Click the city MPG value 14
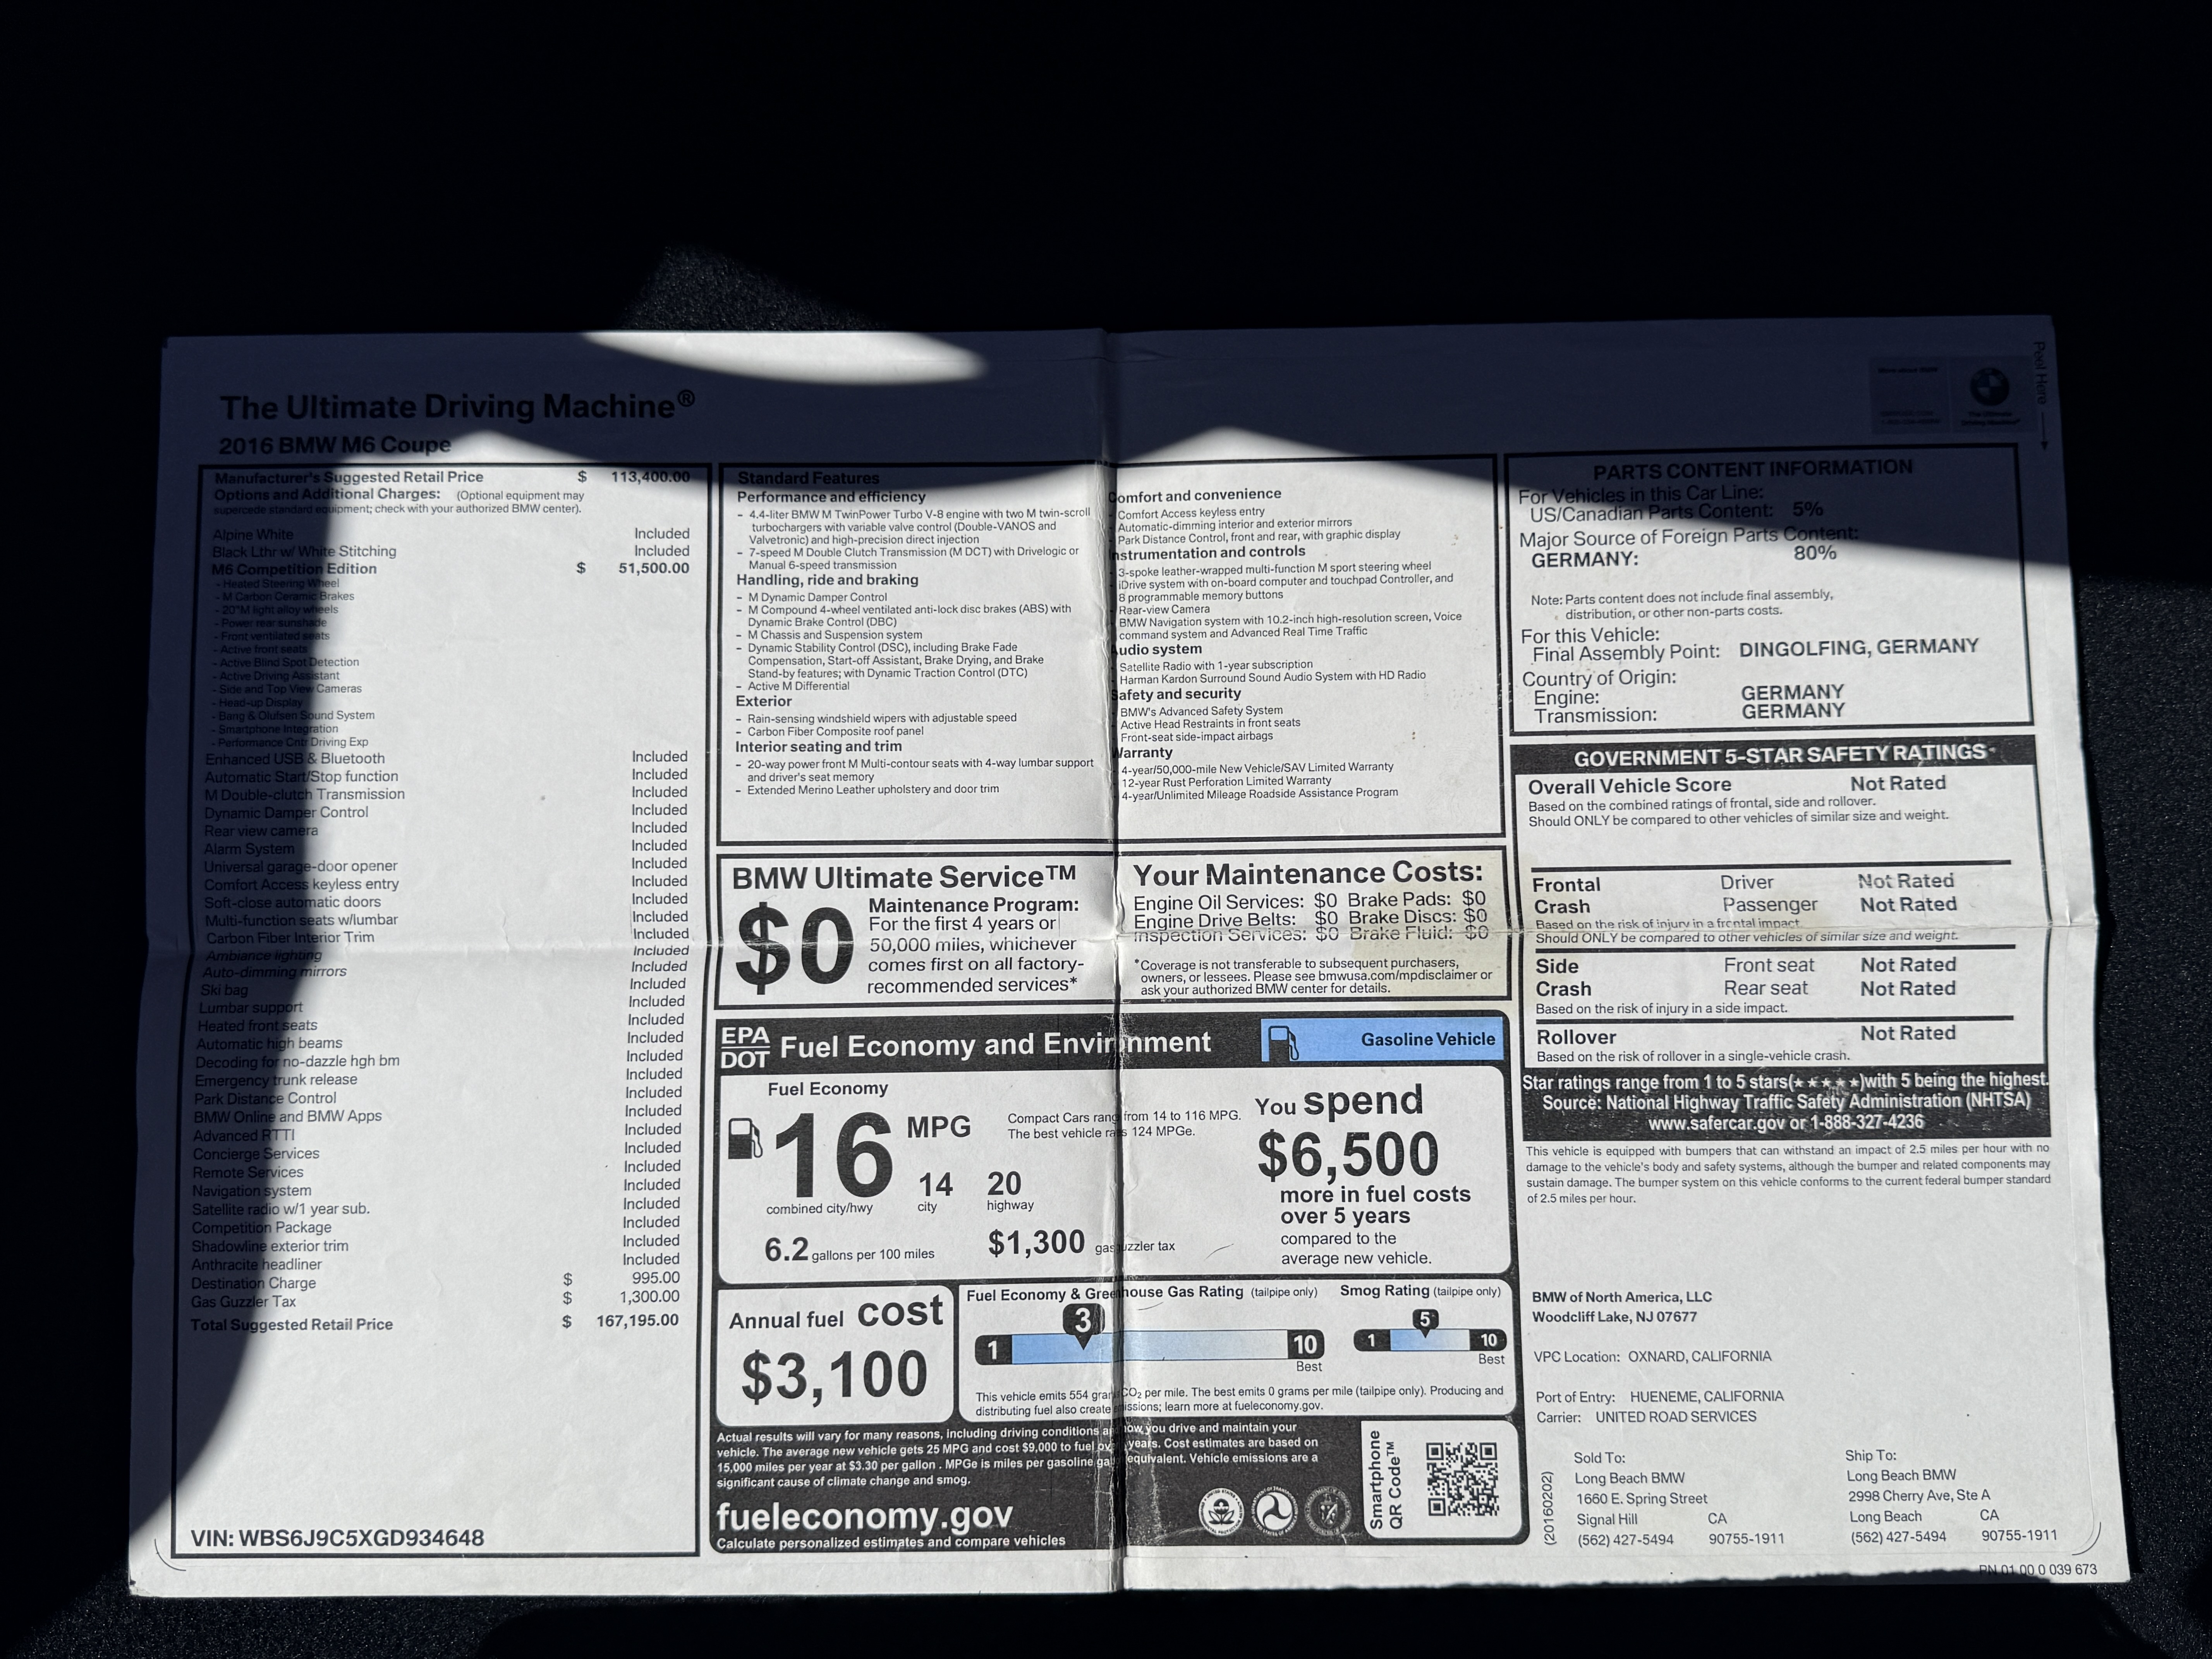2212x1659 pixels. [x=935, y=1185]
